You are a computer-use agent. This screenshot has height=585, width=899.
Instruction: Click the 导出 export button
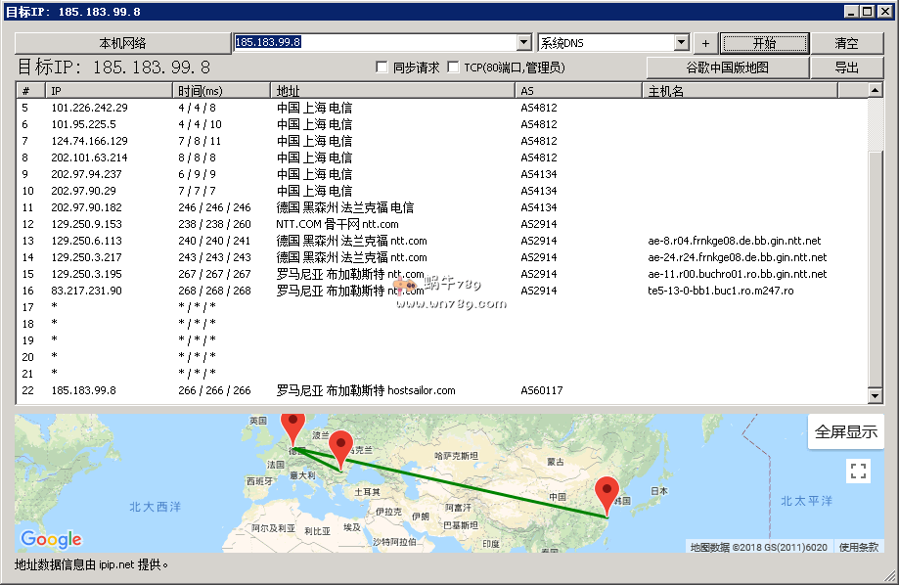pyautogui.click(x=847, y=67)
